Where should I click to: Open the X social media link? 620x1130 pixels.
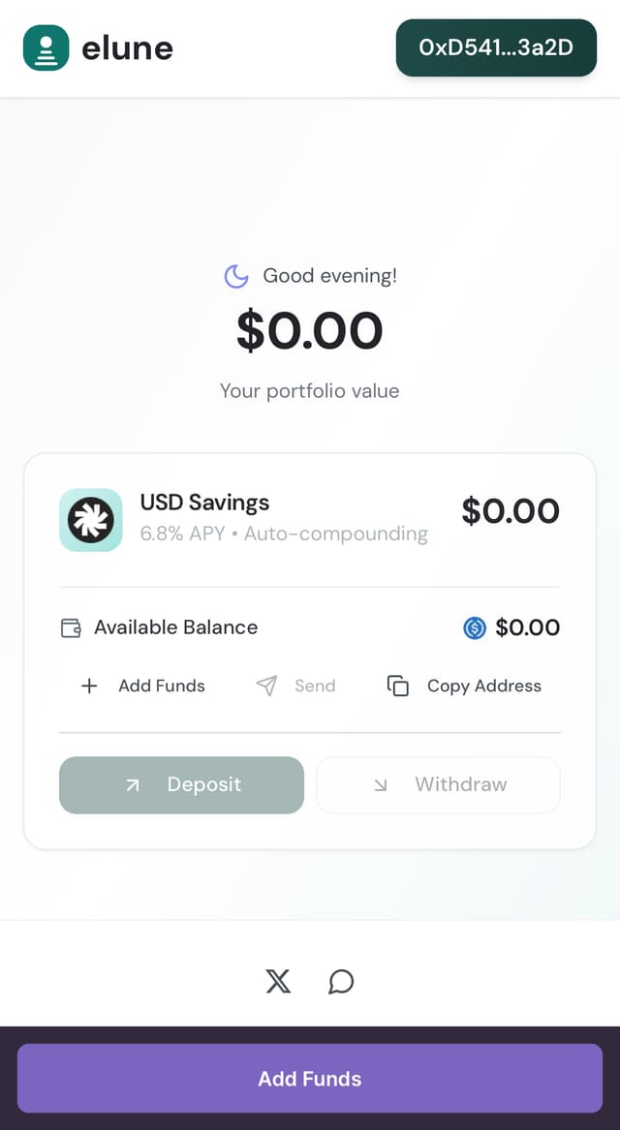pos(278,981)
